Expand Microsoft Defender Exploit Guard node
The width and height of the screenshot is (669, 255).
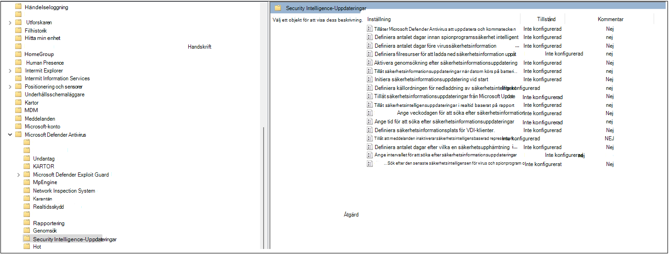coord(18,175)
